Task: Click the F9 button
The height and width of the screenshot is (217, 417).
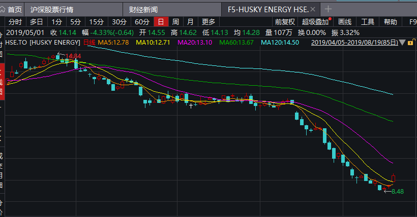Action: pos(412,22)
